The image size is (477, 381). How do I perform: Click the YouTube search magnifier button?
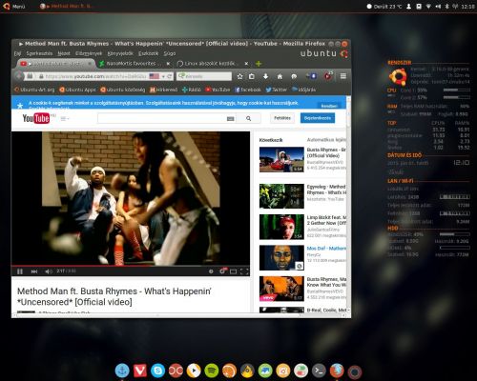tap(249, 118)
